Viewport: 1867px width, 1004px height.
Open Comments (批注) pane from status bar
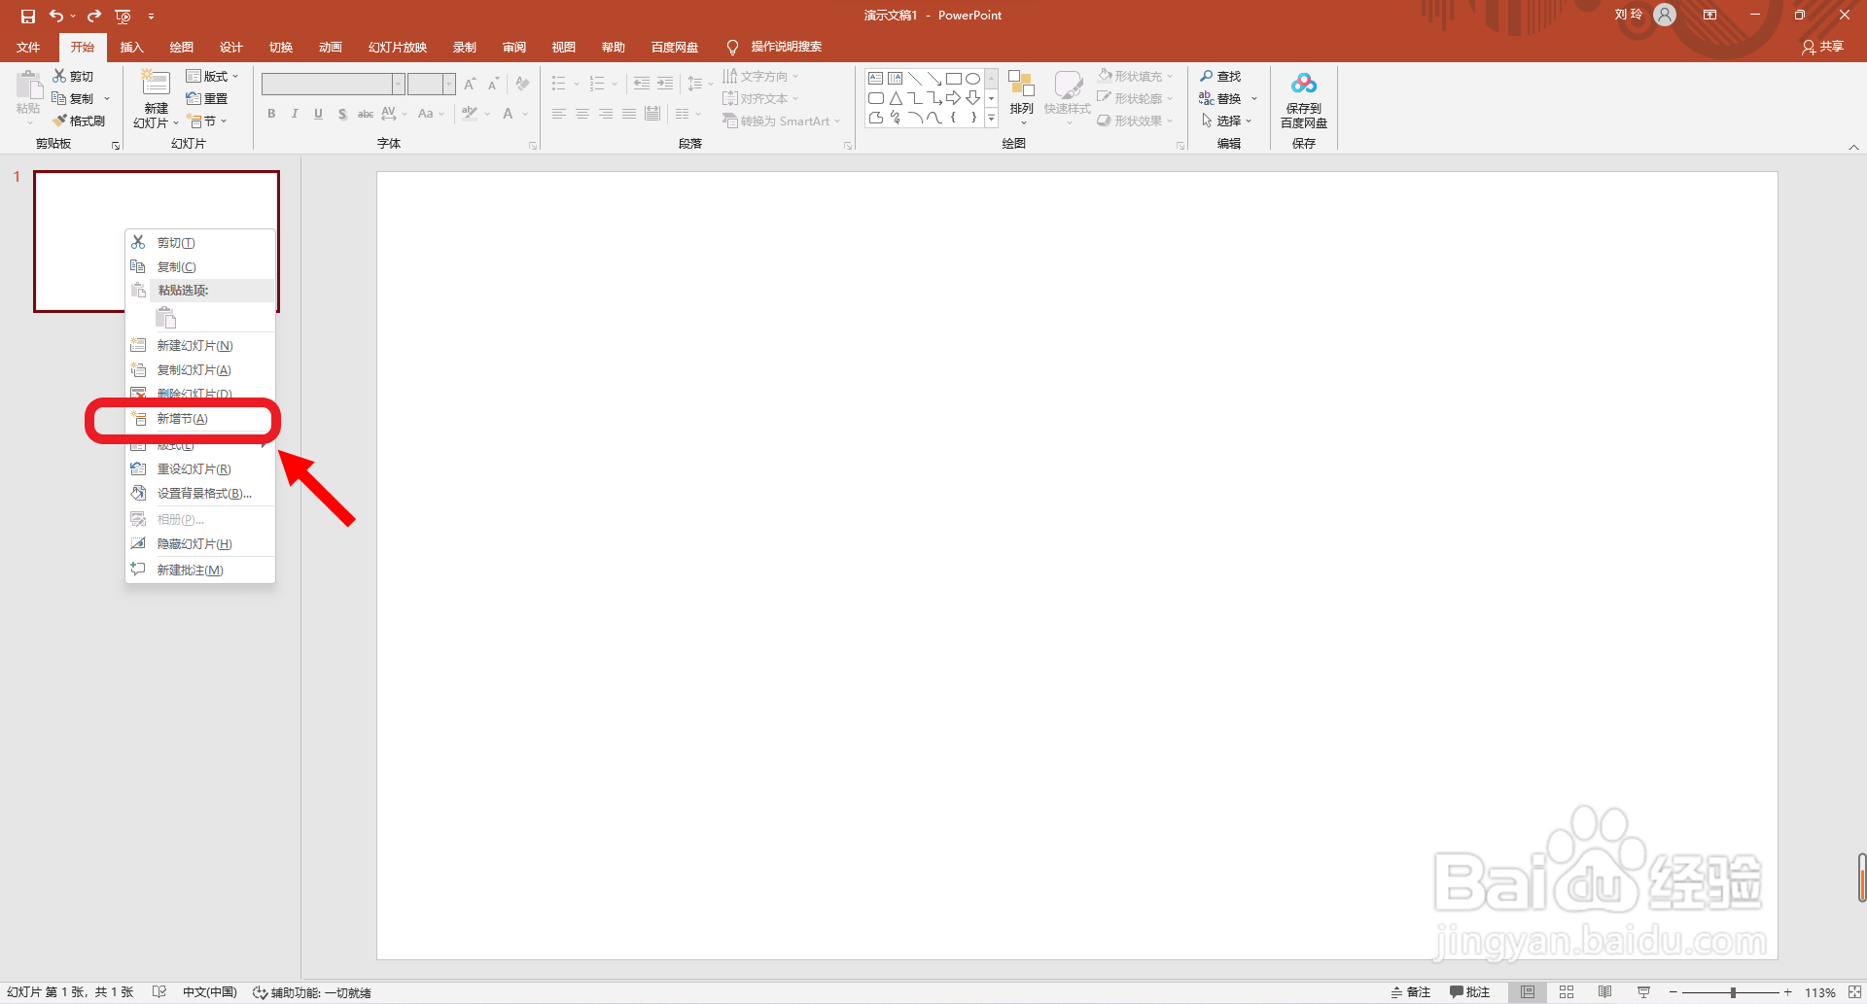(1469, 992)
